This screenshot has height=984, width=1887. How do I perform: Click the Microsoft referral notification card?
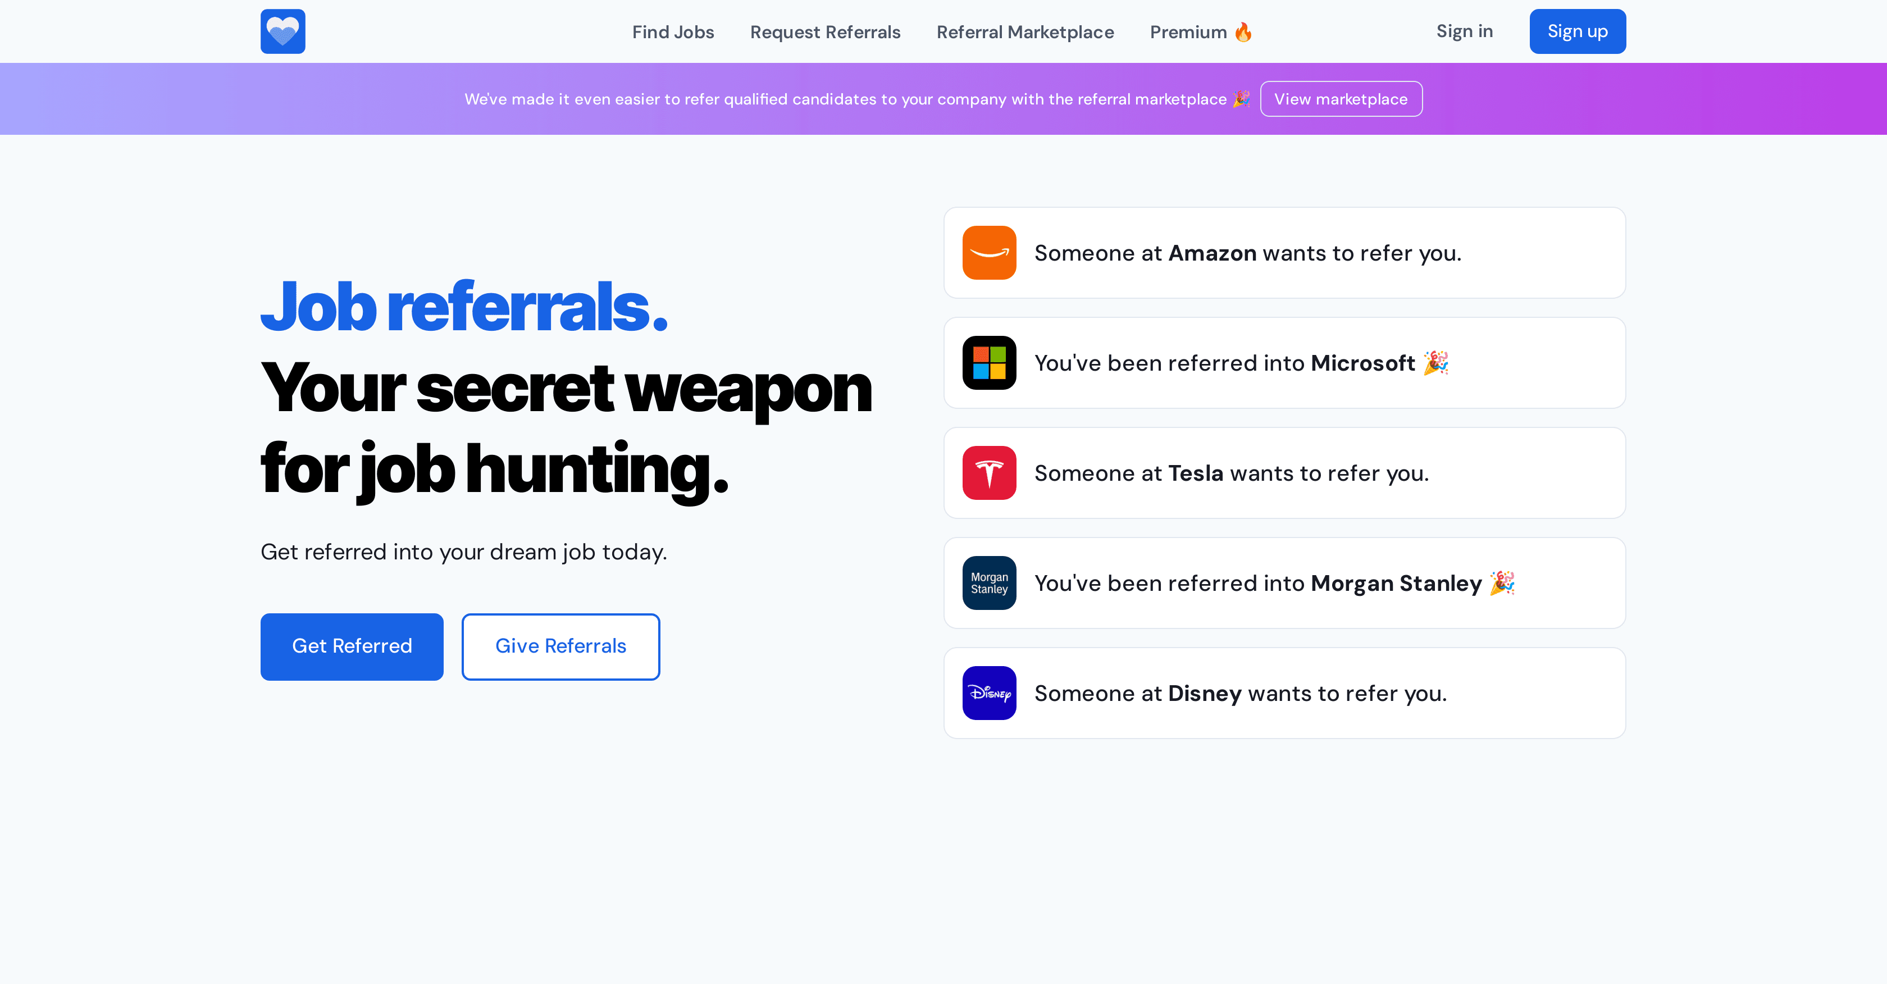click(1284, 363)
